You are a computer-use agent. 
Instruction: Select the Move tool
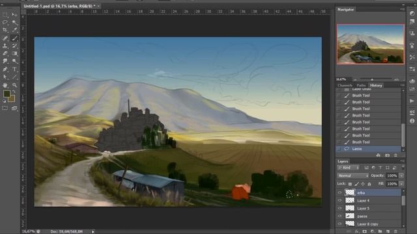pyautogui.click(x=14, y=14)
